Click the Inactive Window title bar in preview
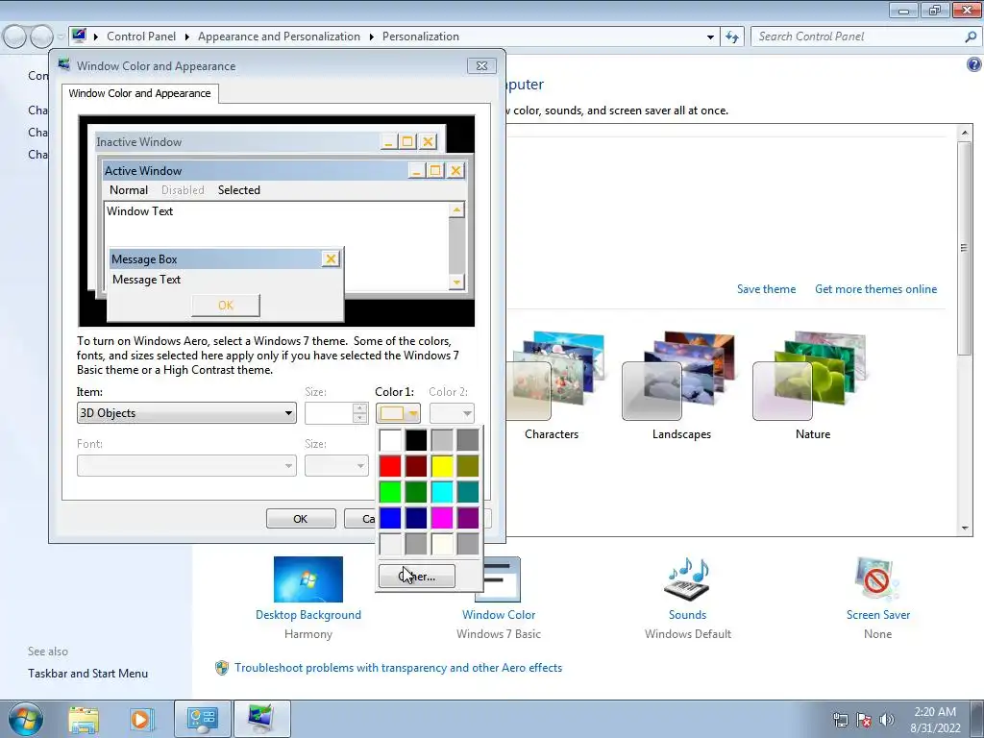984x738 pixels. 237,142
